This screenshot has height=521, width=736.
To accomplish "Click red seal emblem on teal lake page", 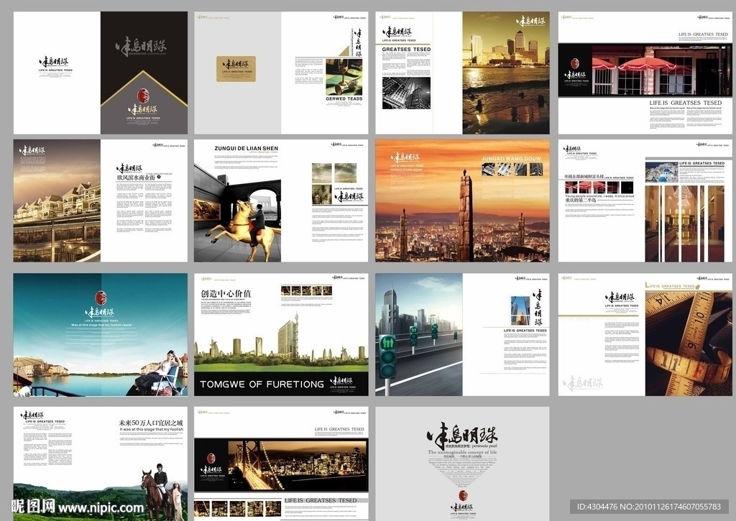I will (101, 297).
